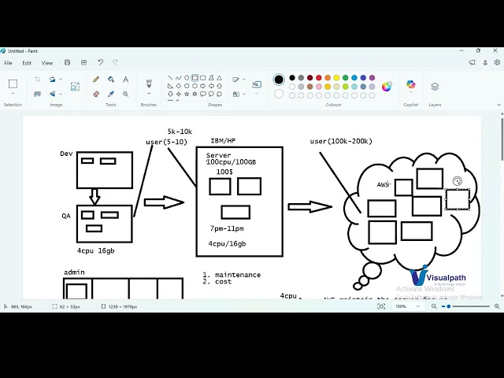The height and width of the screenshot is (378, 504).
Task: Select the Eraser tool
Action: click(96, 94)
